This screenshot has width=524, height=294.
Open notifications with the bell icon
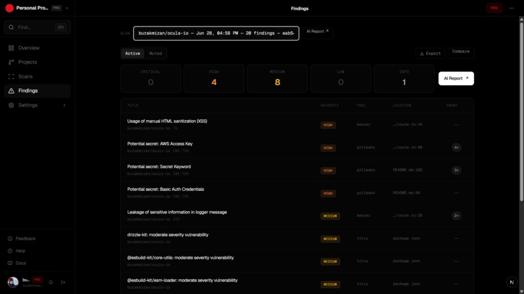pyautogui.click(x=51, y=282)
